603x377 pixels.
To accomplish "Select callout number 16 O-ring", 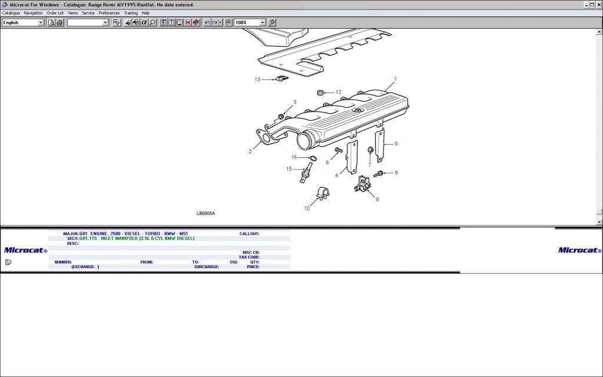I will [x=294, y=157].
